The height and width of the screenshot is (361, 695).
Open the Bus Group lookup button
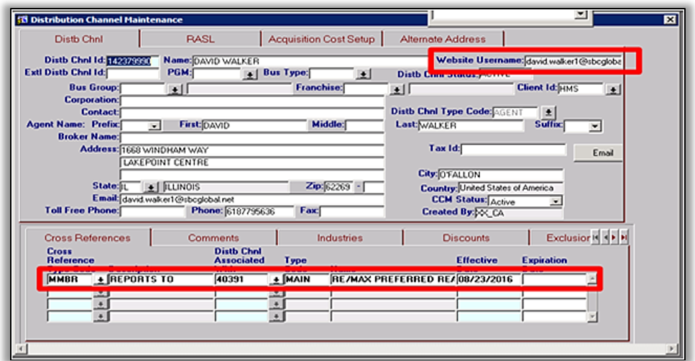click(175, 90)
